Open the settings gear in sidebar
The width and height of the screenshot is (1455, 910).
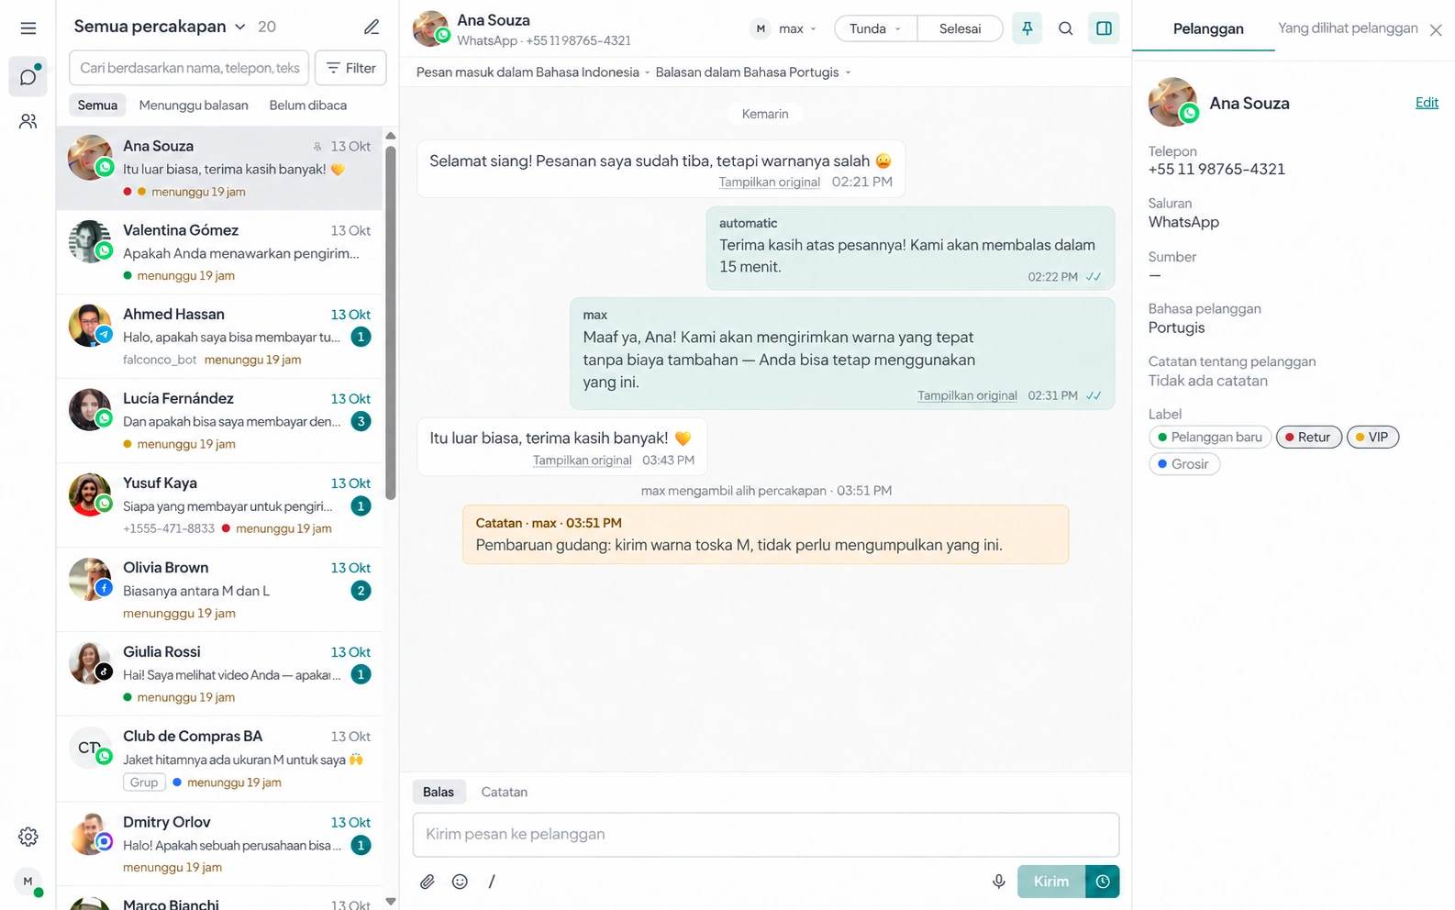click(28, 837)
